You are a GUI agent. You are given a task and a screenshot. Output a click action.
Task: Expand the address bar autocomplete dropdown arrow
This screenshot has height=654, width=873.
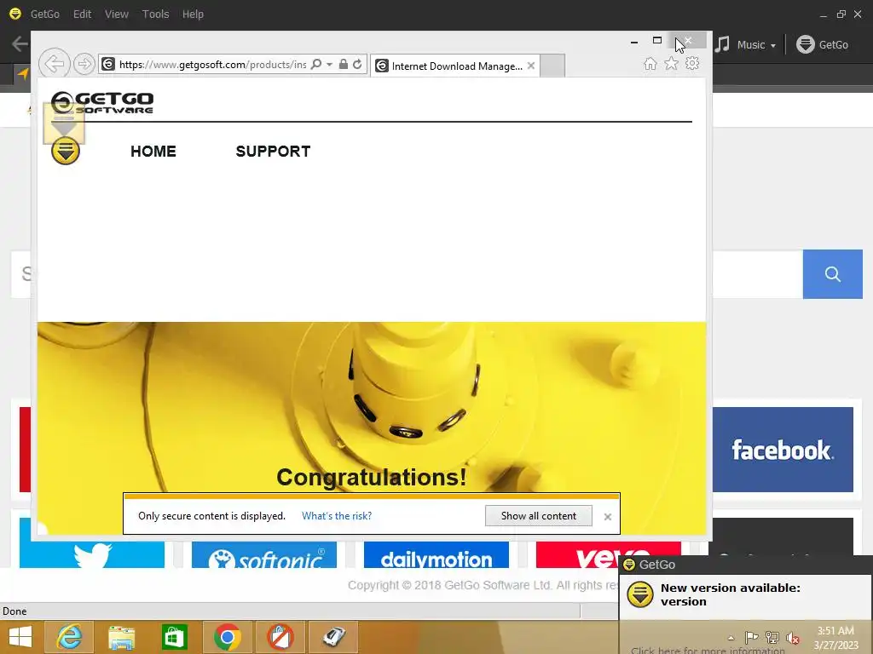330,65
